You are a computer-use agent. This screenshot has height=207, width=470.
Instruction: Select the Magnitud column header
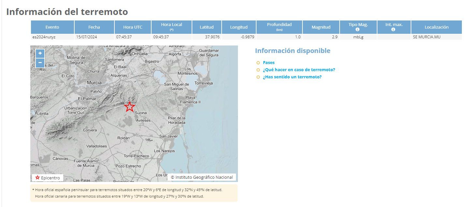(x=321, y=27)
